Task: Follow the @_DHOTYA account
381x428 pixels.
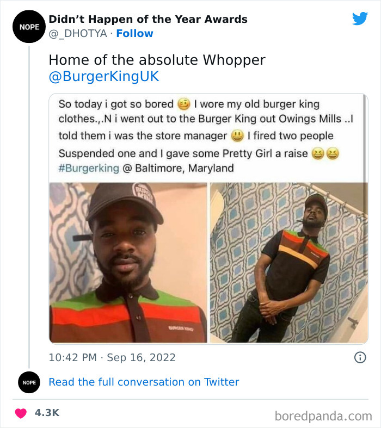Action: 135,34
